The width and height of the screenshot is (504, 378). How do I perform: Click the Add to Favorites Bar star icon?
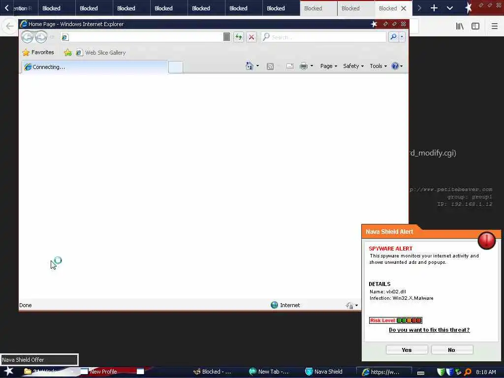pyautogui.click(x=67, y=52)
